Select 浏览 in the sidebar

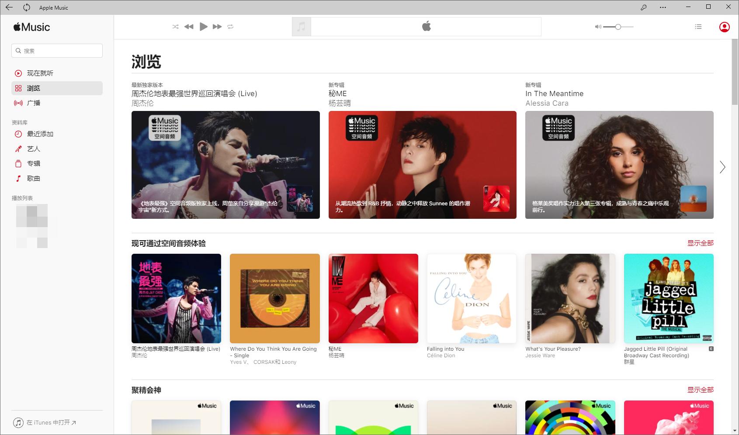57,88
